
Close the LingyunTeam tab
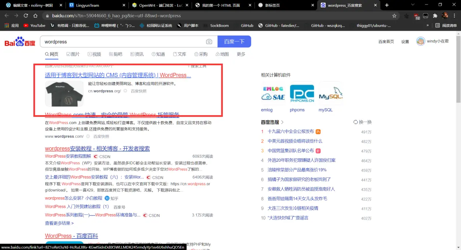[x=124, y=5]
